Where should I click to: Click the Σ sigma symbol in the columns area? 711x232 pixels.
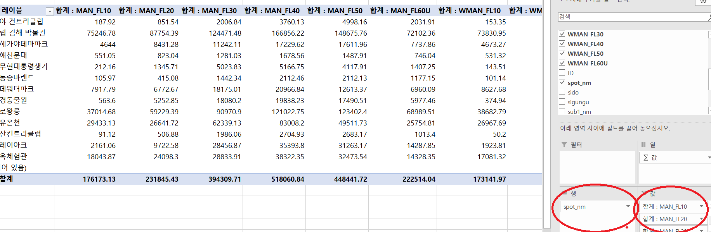646,158
